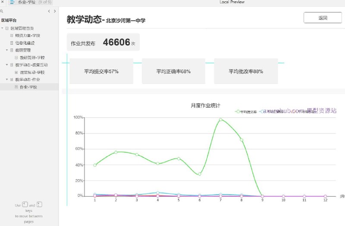This screenshot has height=226, width=345.
Task: Click page icon beside 师资力量-学段
Action: click(x=12, y=36)
